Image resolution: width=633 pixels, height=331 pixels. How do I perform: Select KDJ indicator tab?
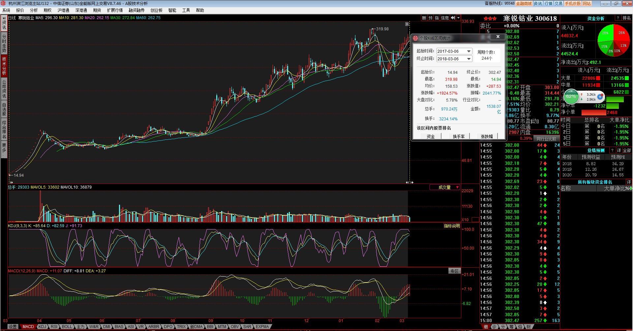pyautogui.click(x=42, y=327)
